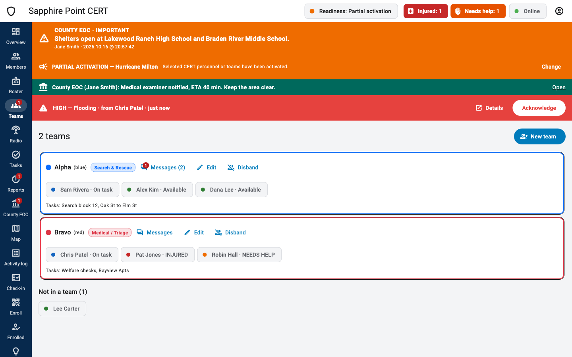Click the Medical / Triage tag
This screenshot has height=357, width=572.
click(x=110, y=232)
